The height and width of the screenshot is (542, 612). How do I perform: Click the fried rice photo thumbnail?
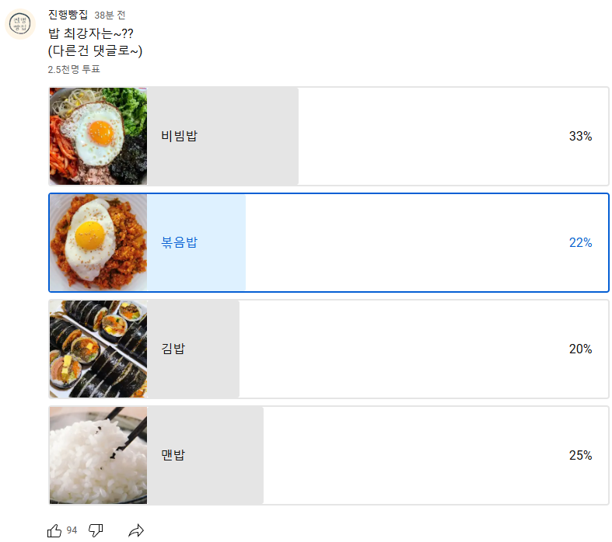98,243
